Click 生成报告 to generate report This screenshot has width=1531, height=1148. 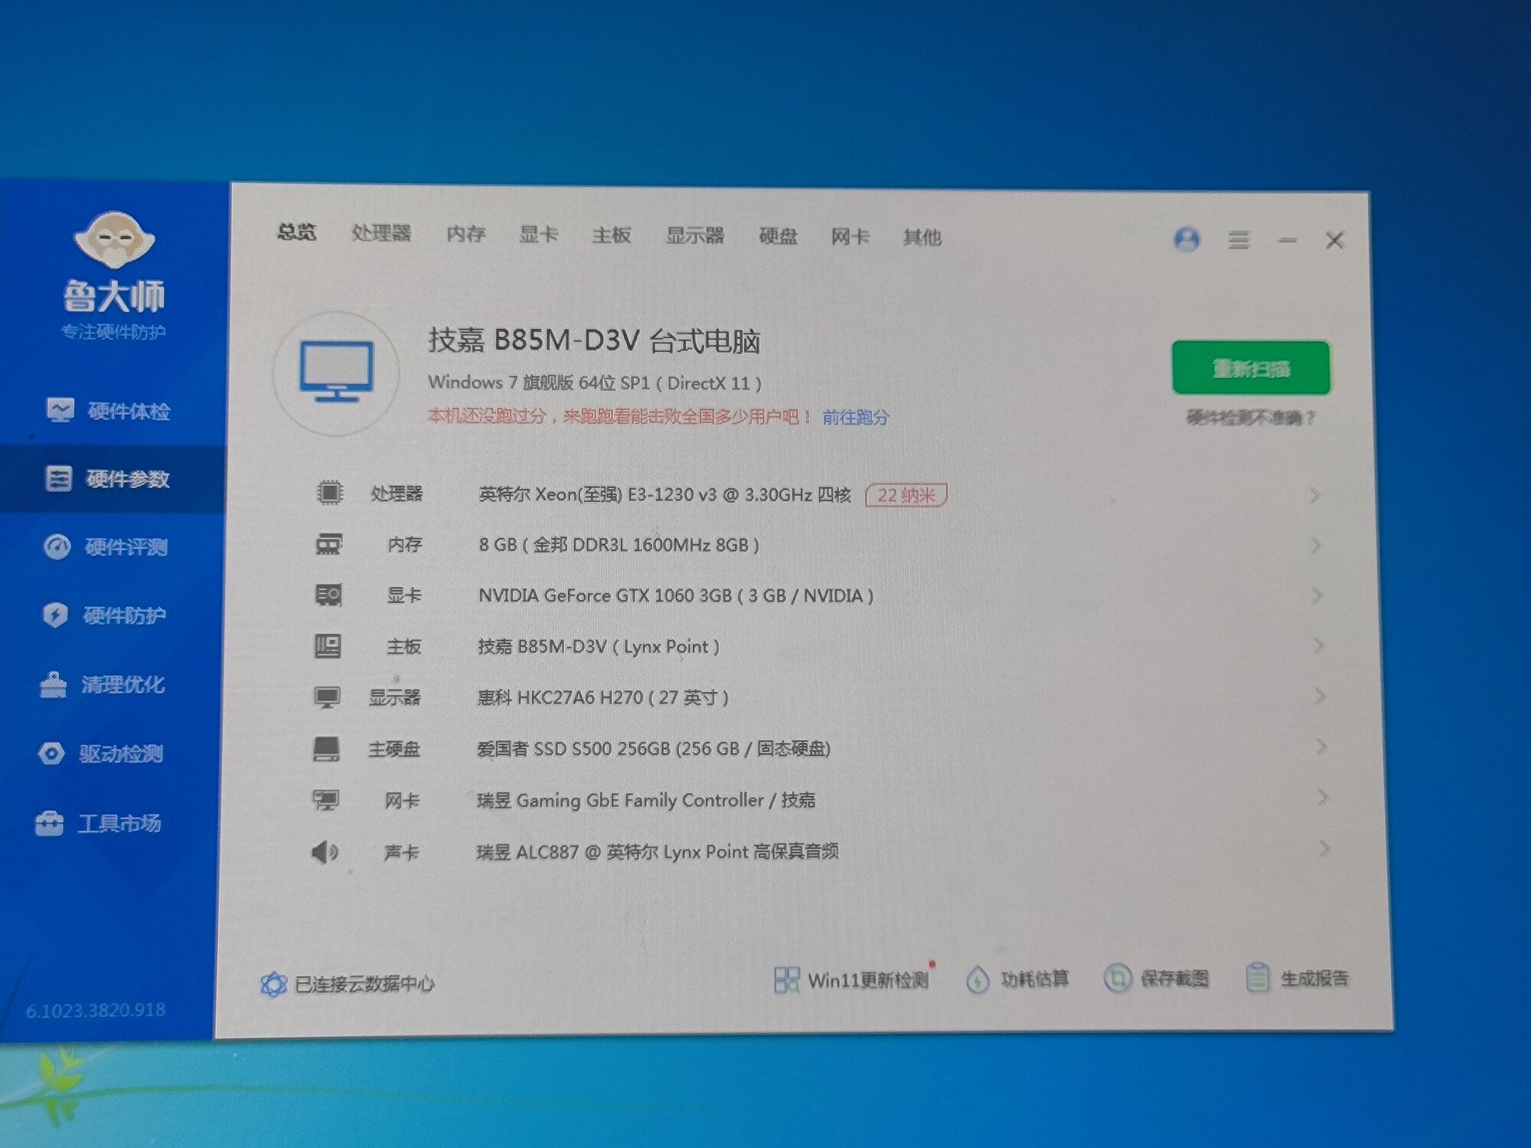[1297, 977]
